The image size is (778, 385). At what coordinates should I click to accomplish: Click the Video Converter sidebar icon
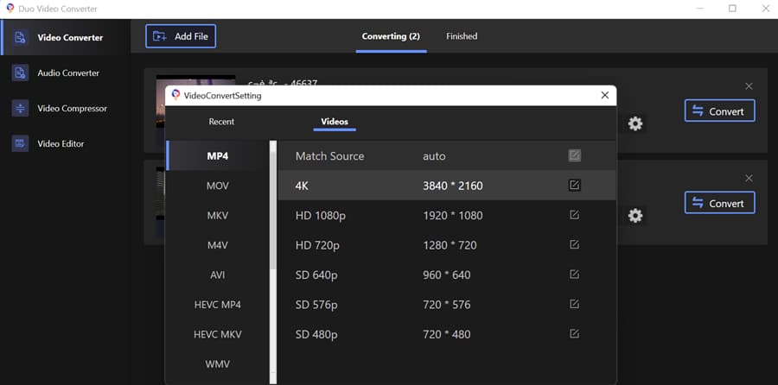[20, 38]
